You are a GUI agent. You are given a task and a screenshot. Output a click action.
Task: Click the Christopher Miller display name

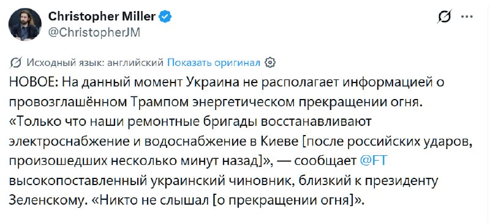click(102, 17)
